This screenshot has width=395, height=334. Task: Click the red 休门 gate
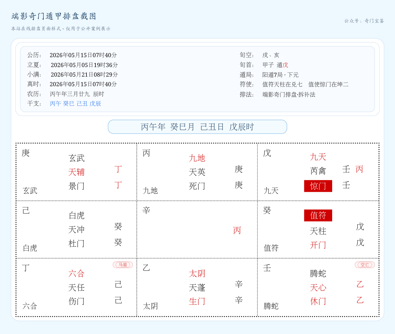click(318, 301)
